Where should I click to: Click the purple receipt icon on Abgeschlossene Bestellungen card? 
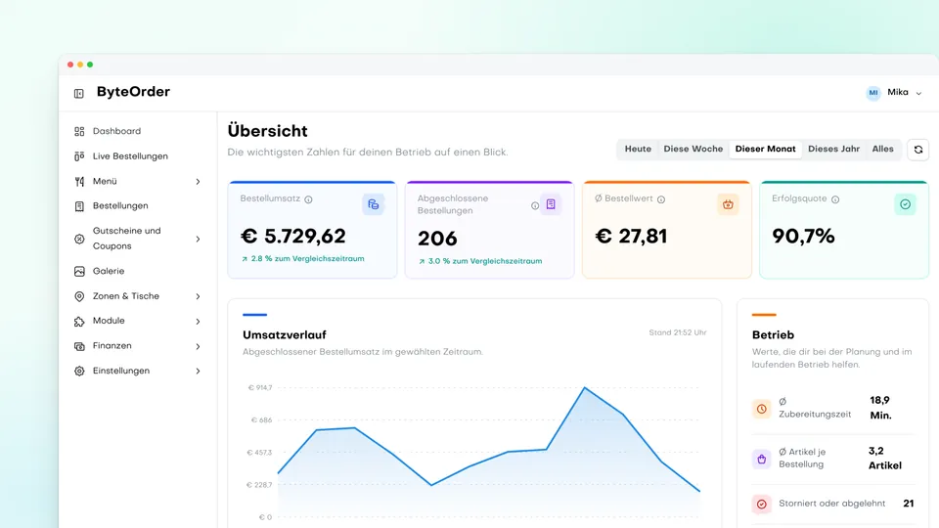pyautogui.click(x=551, y=204)
